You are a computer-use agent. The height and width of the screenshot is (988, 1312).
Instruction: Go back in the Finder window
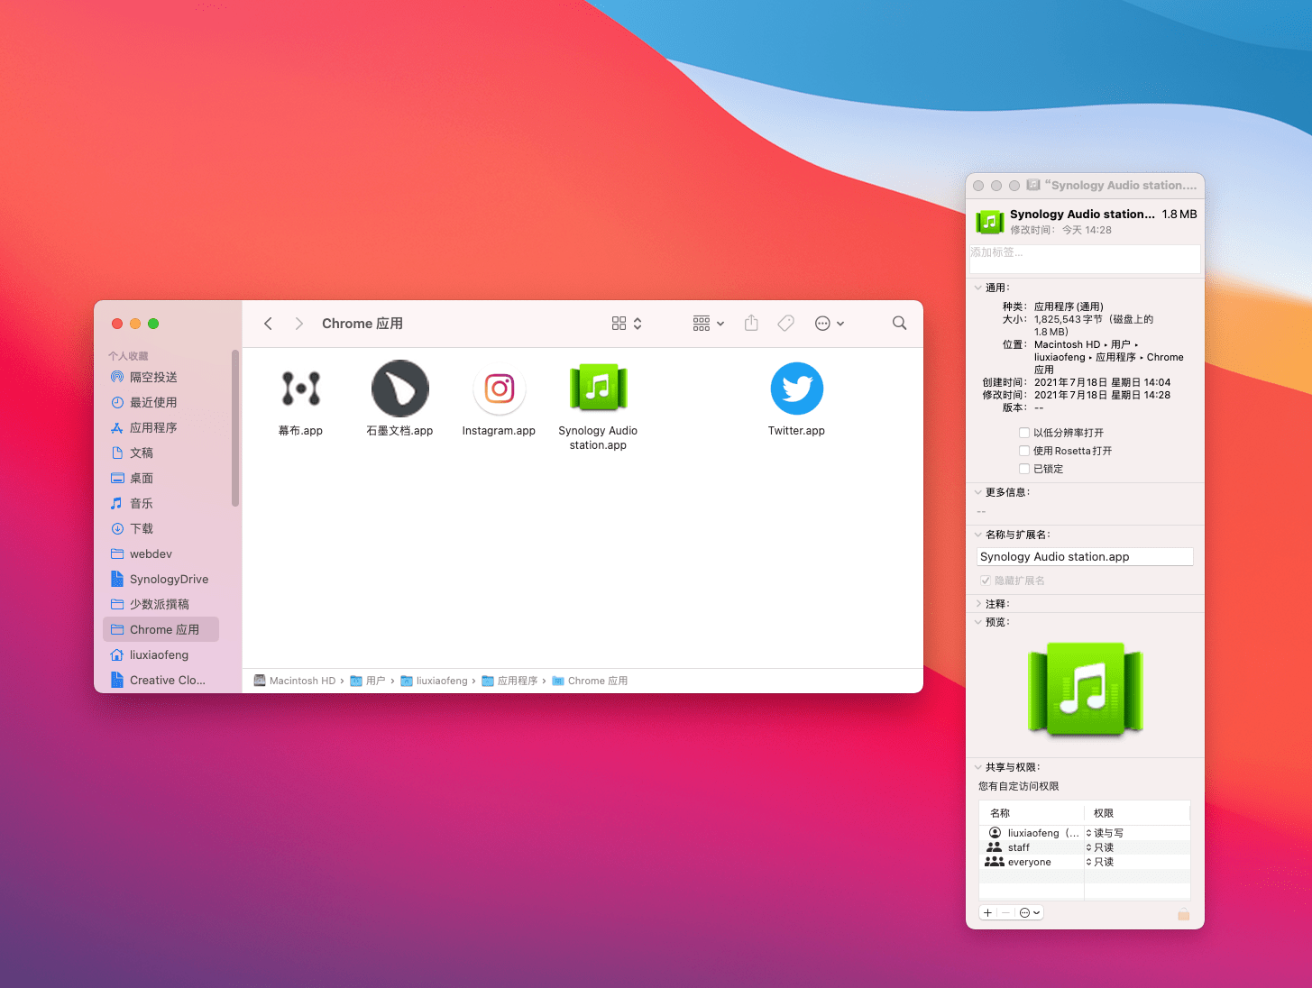coord(268,324)
